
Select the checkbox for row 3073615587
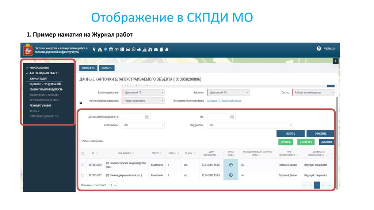tap(83, 175)
